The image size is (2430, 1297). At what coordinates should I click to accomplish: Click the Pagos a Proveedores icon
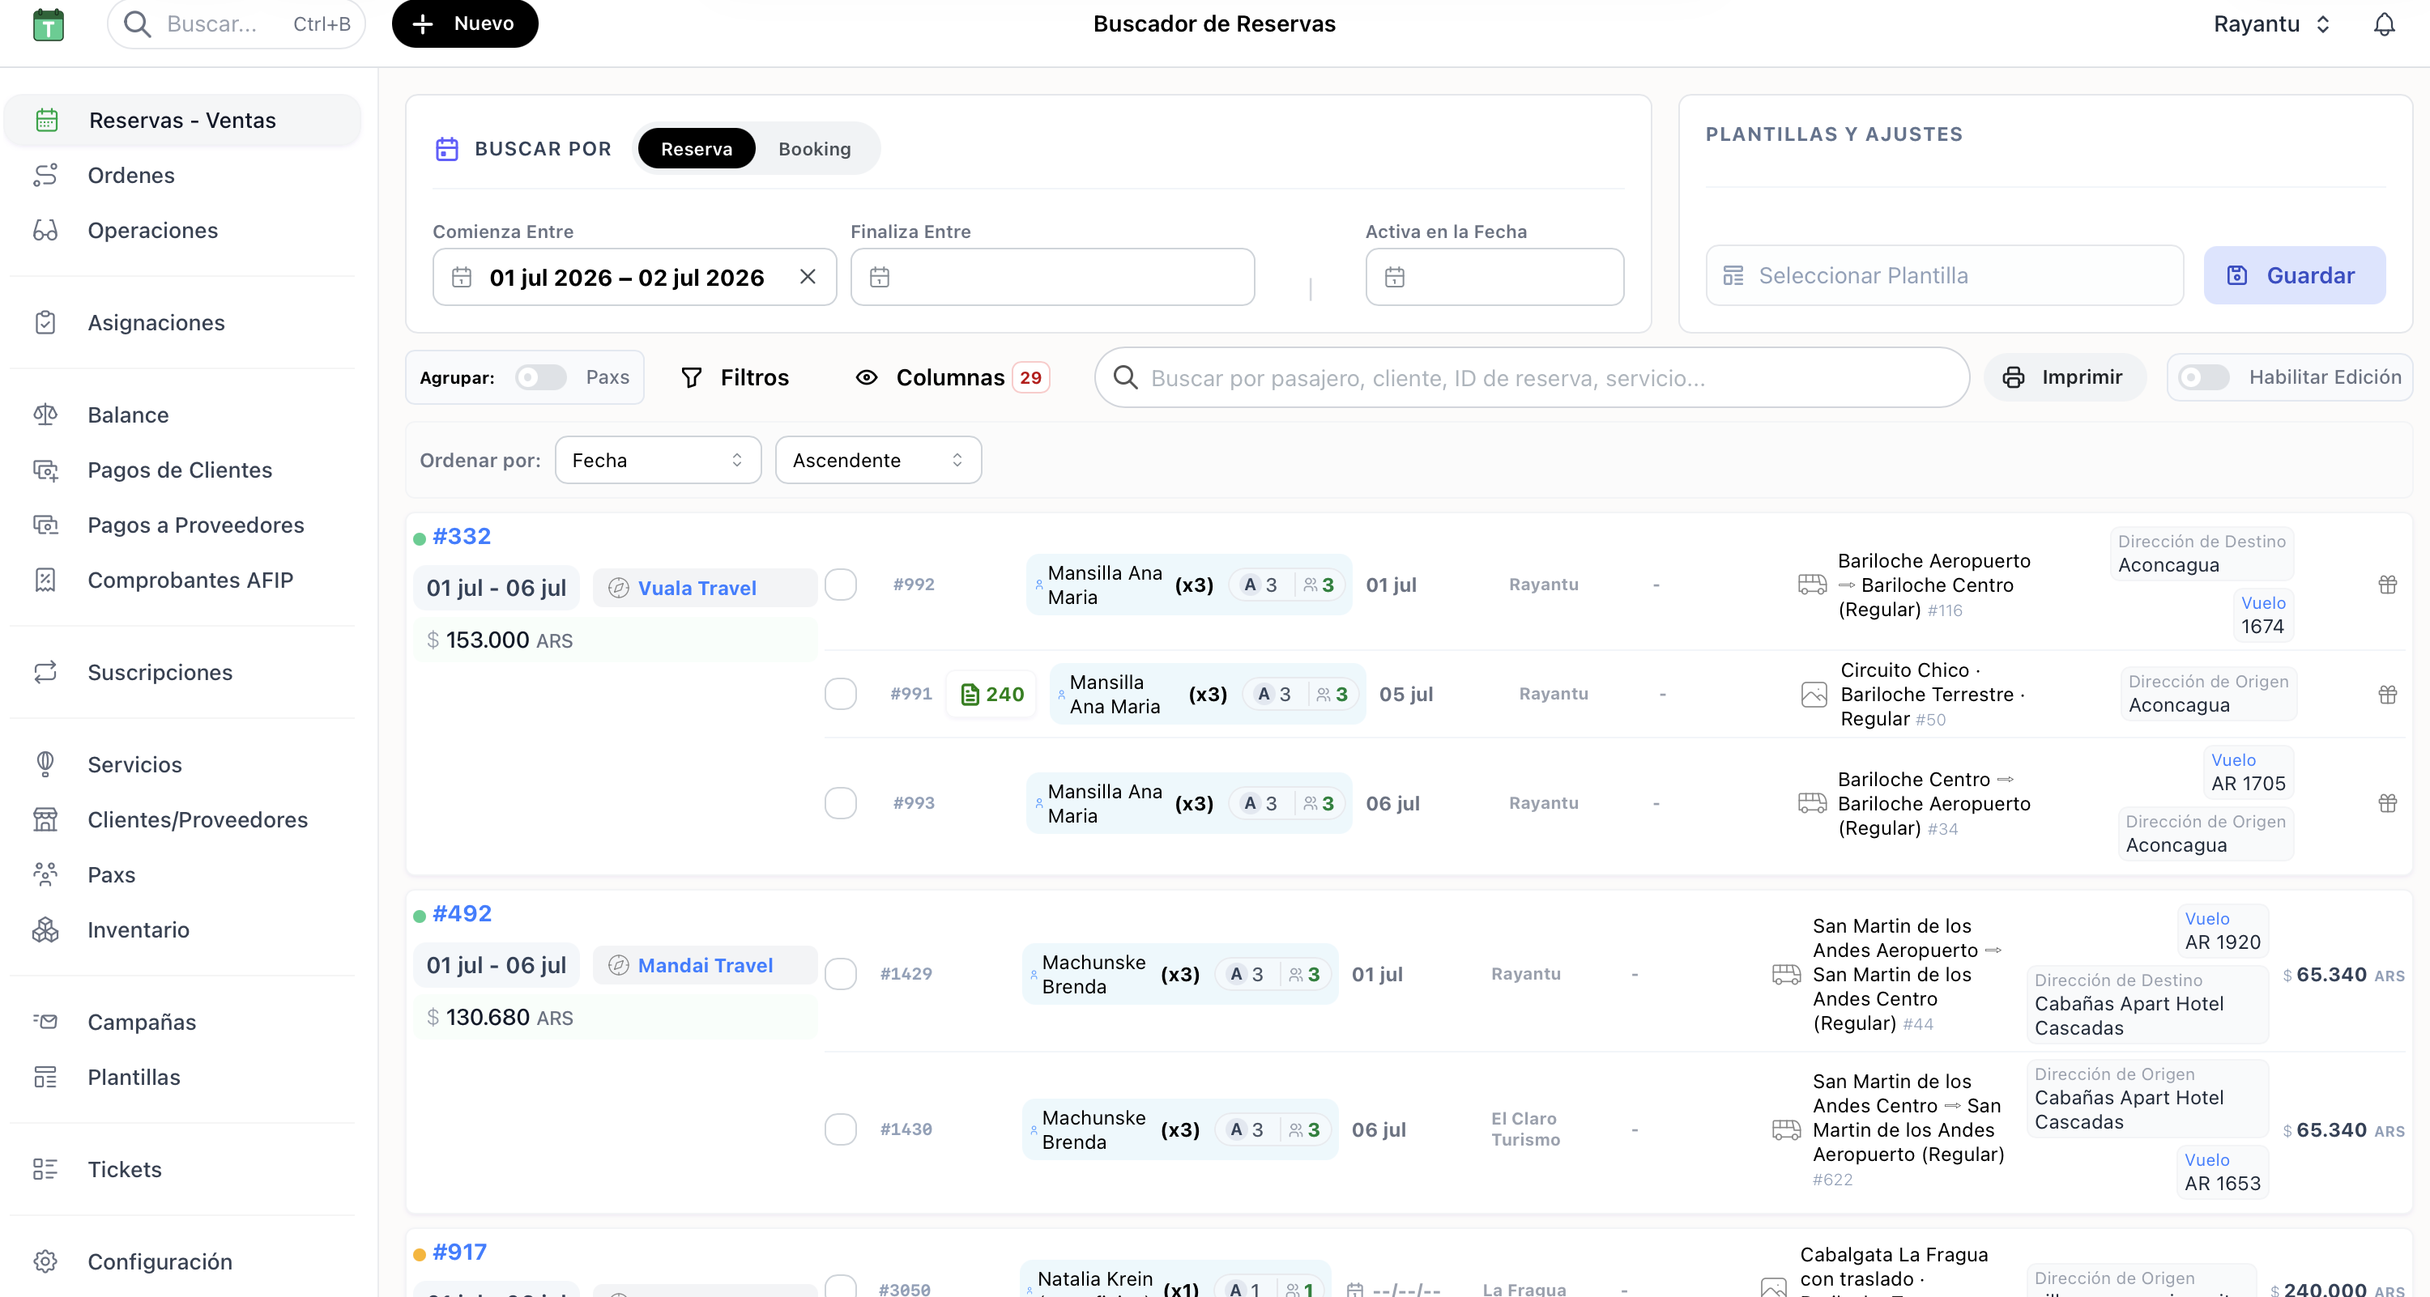tap(45, 525)
